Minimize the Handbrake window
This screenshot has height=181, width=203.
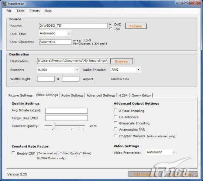pos(179,3)
